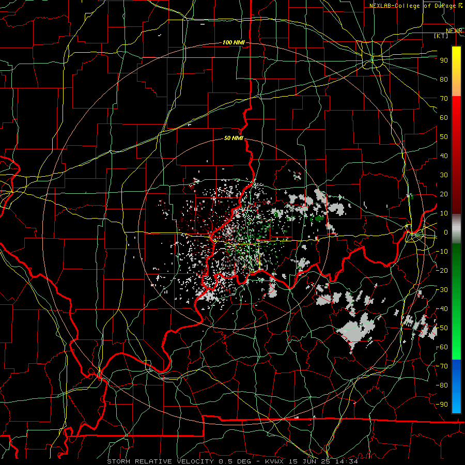Click the -50 value on velocity scale
The image size is (465, 465).
tap(442, 328)
